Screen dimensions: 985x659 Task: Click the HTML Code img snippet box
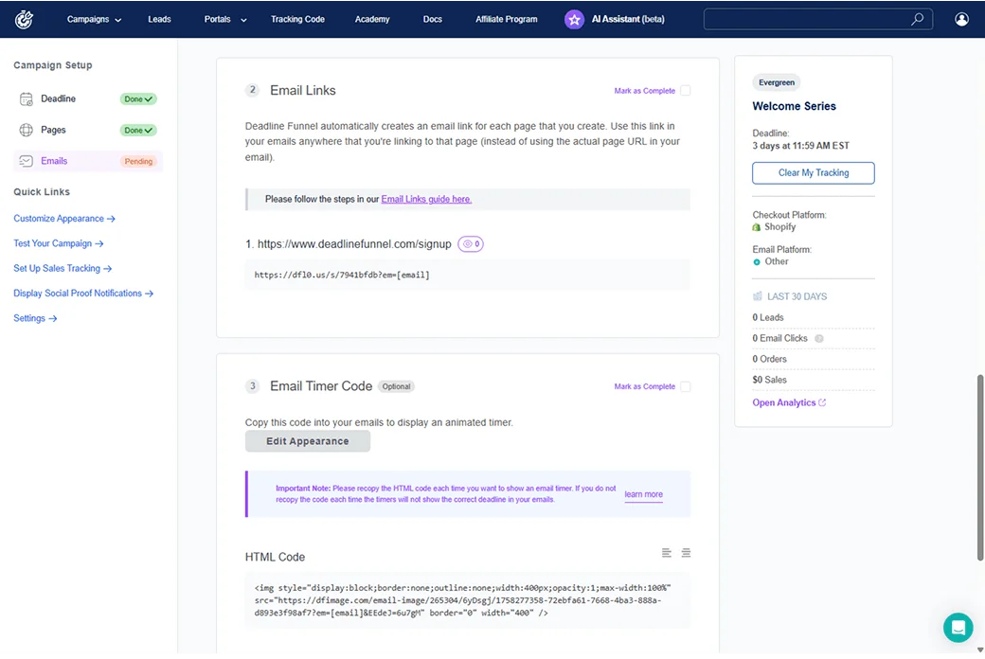click(467, 600)
